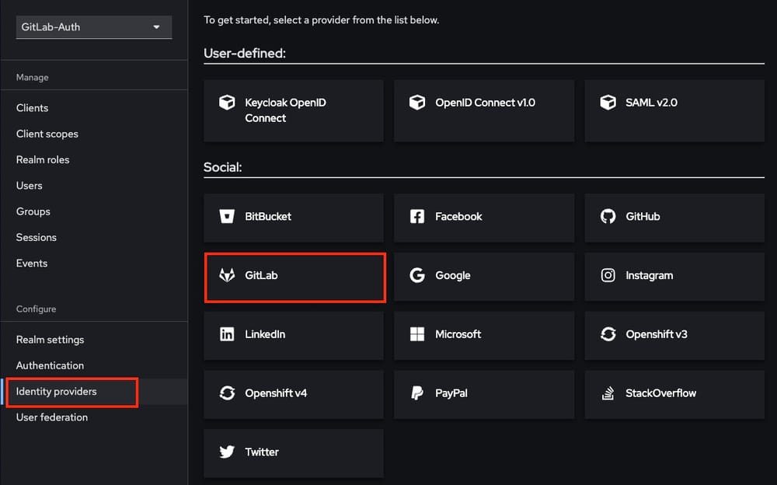Click the BitBucket bucket icon
The height and width of the screenshot is (485, 777).
point(227,216)
